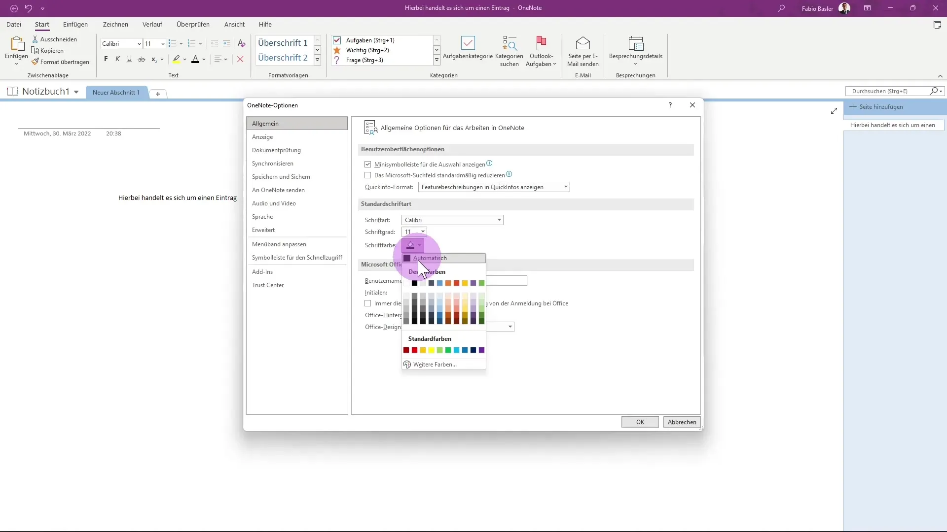Click the Underline formatting icon
947x532 pixels.
(x=129, y=59)
